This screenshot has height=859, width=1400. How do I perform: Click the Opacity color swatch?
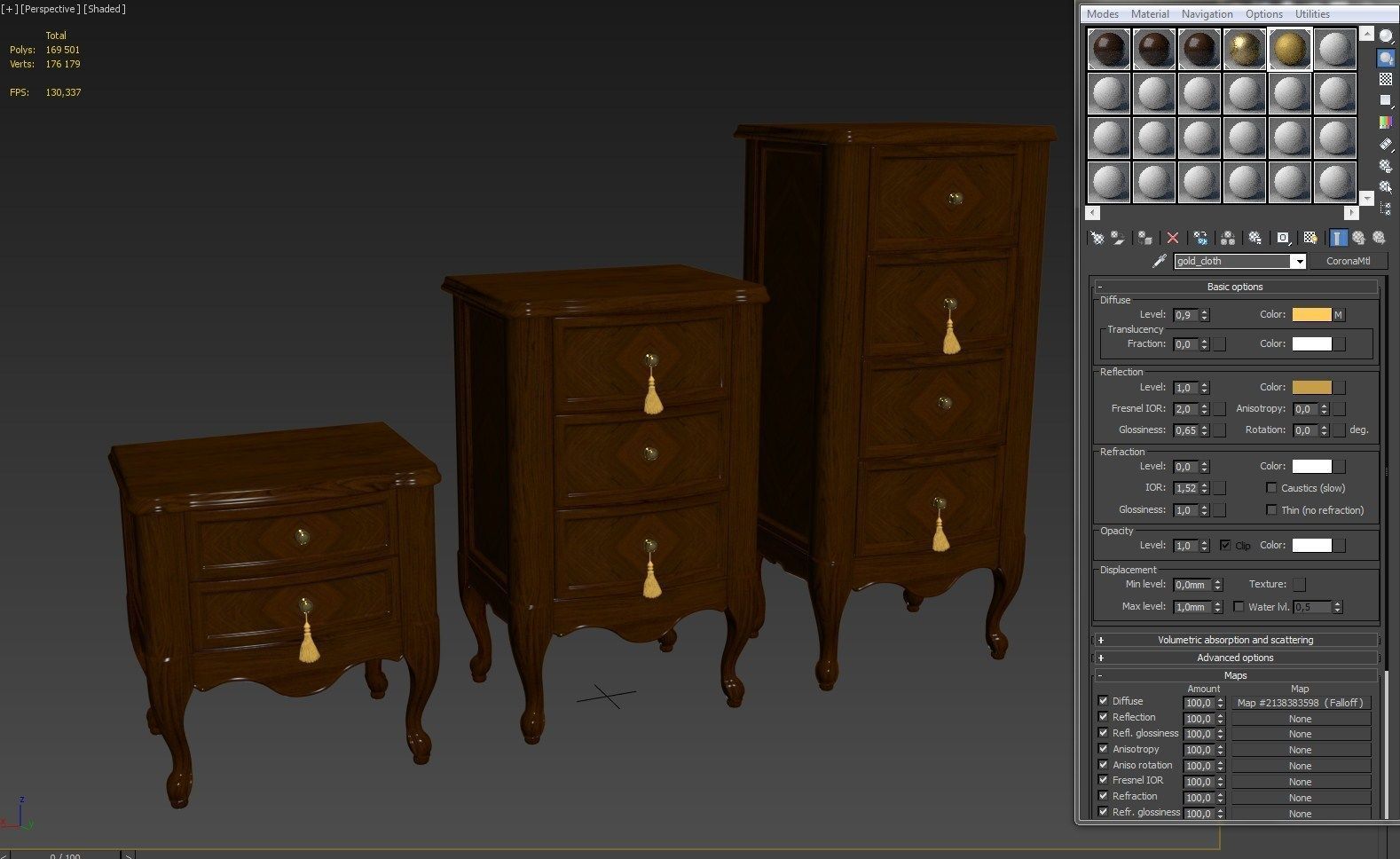pos(1311,546)
